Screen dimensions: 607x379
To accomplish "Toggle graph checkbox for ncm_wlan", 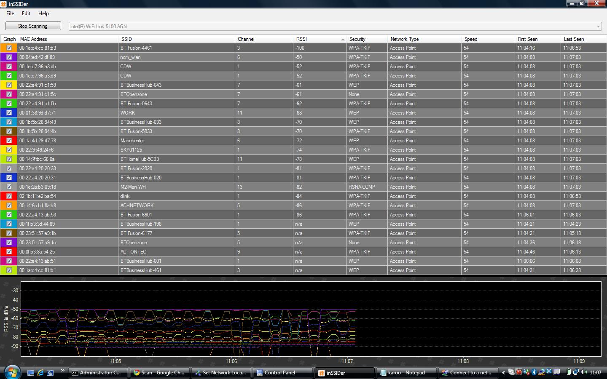I will (9, 57).
